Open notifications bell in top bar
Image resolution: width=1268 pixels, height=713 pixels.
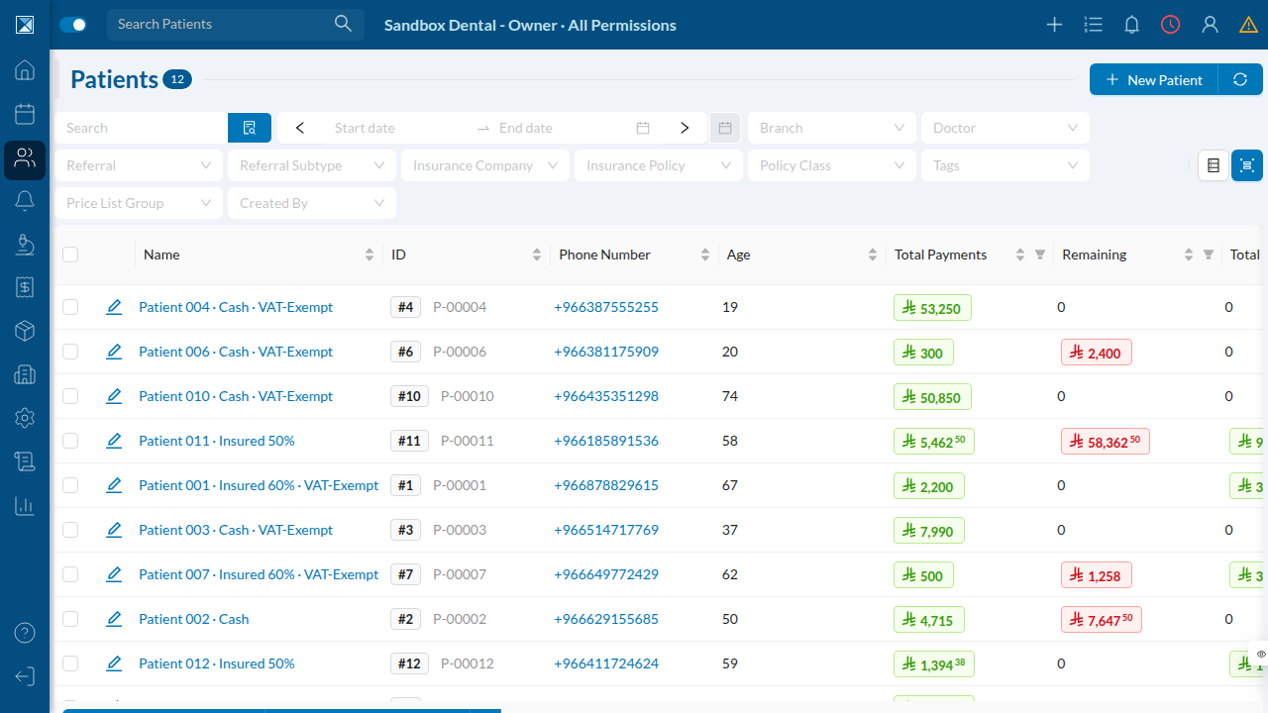click(x=1131, y=25)
